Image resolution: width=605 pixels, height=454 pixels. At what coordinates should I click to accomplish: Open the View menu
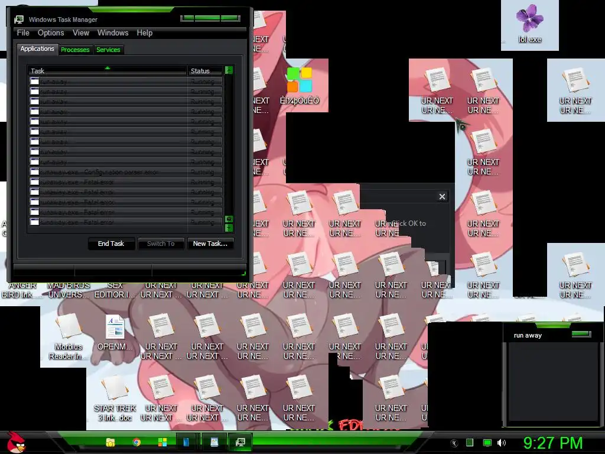pyautogui.click(x=81, y=33)
